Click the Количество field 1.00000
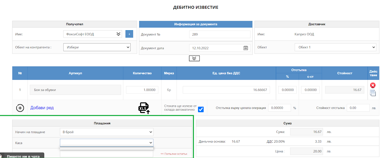 coord(142,90)
